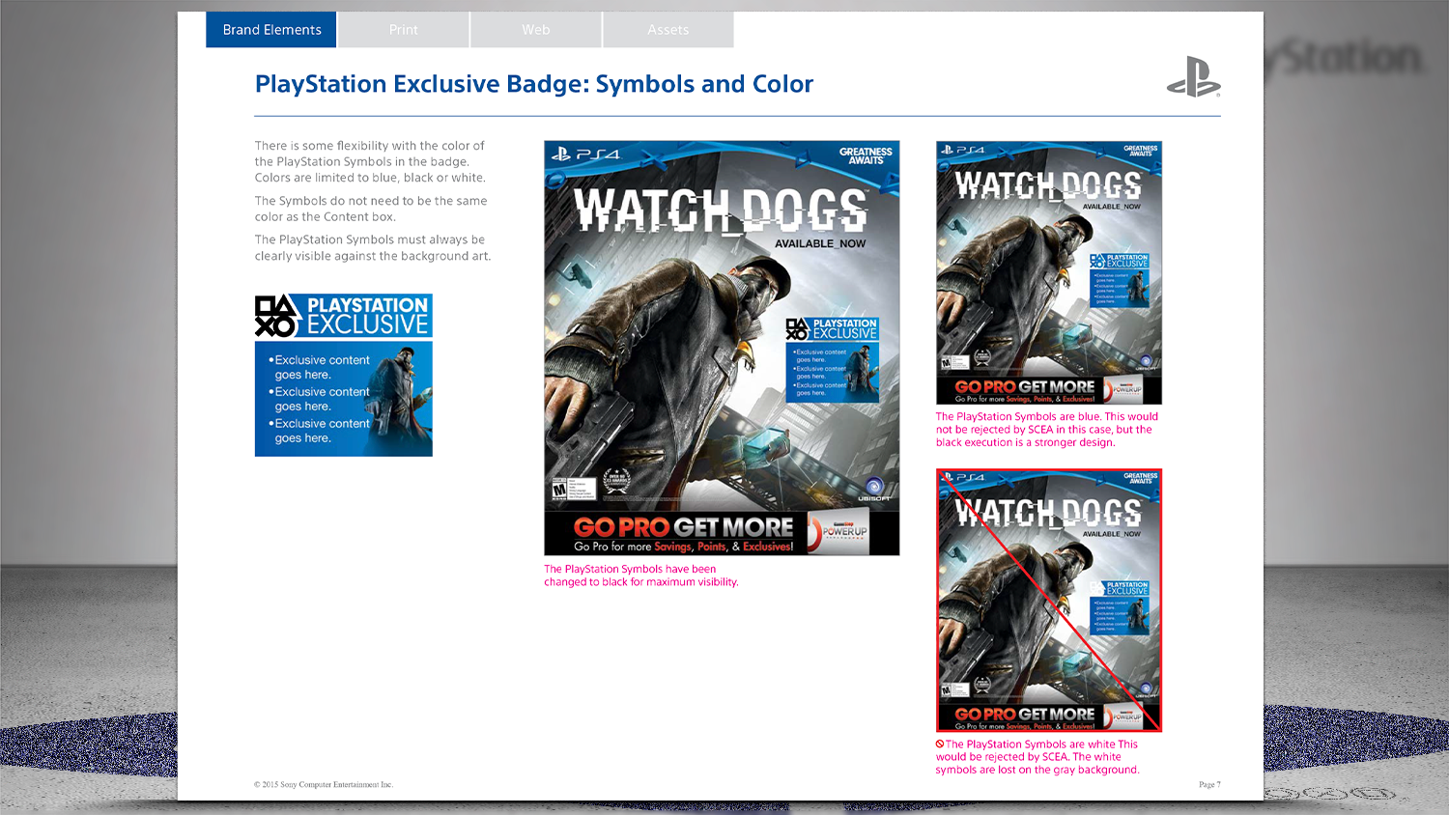Click the copyright notice '© 2015 Sony Computer Entertainment Inc.'

tap(324, 784)
